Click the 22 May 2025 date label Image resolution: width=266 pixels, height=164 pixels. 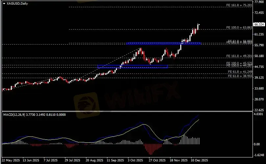[x=11, y=161]
